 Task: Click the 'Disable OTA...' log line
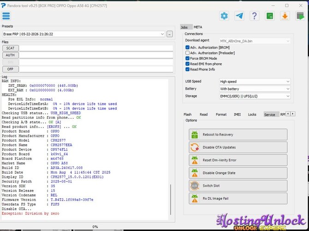click(17, 209)
